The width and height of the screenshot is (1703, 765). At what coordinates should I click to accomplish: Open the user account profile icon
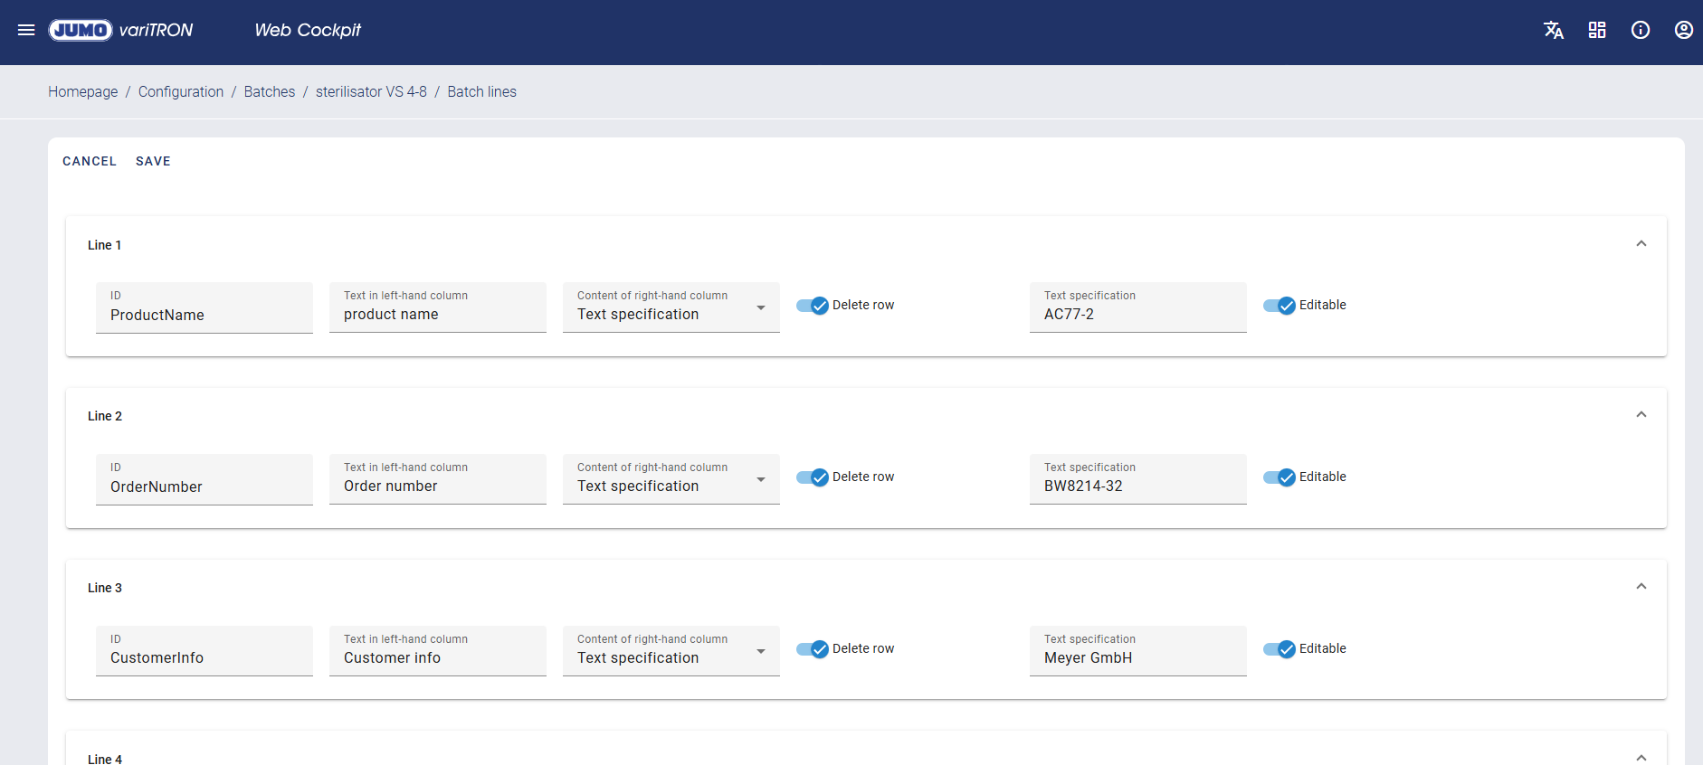tap(1684, 30)
